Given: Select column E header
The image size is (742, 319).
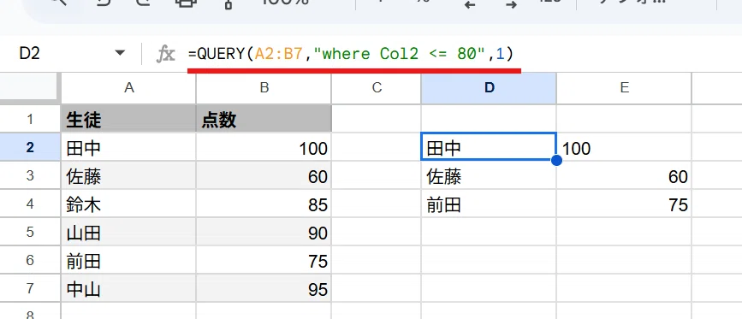Looking at the screenshot, I should [x=624, y=87].
